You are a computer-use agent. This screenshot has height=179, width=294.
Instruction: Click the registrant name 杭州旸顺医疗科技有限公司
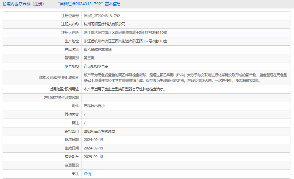105,24
